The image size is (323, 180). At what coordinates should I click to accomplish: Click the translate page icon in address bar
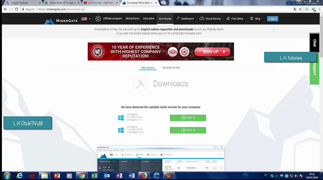tap(295, 9)
